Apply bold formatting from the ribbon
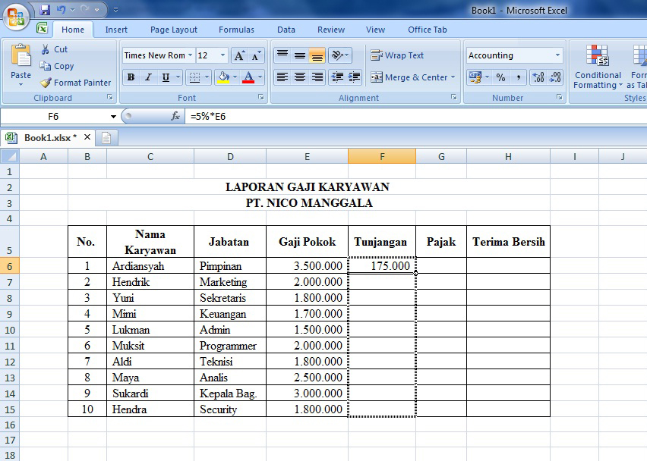The height and width of the screenshot is (461, 647). coord(129,78)
